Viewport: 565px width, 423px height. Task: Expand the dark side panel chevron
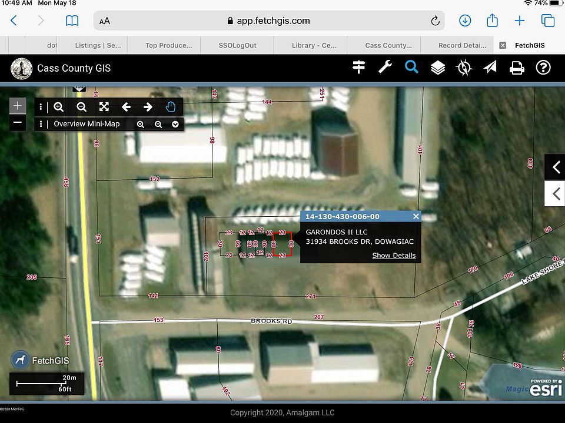coord(556,167)
